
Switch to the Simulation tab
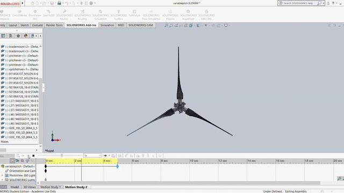coord(107,25)
